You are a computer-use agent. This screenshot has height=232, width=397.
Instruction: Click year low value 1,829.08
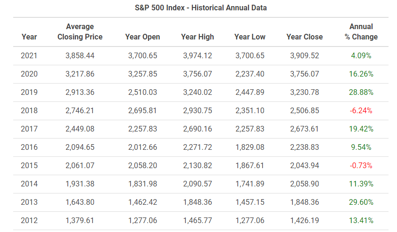pyautogui.click(x=250, y=147)
